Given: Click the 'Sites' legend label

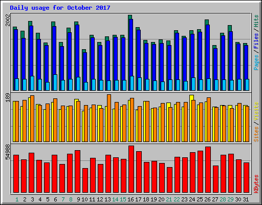Looking at the screenshot, I should [x=256, y=134].
